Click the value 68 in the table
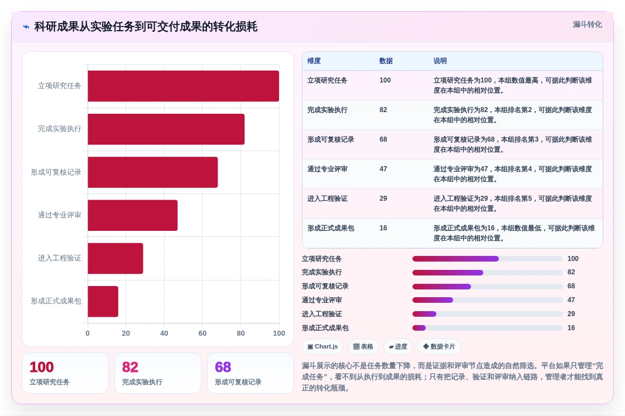Image resolution: width=625 pixels, height=416 pixels. pyautogui.click(x=383, y=139)
